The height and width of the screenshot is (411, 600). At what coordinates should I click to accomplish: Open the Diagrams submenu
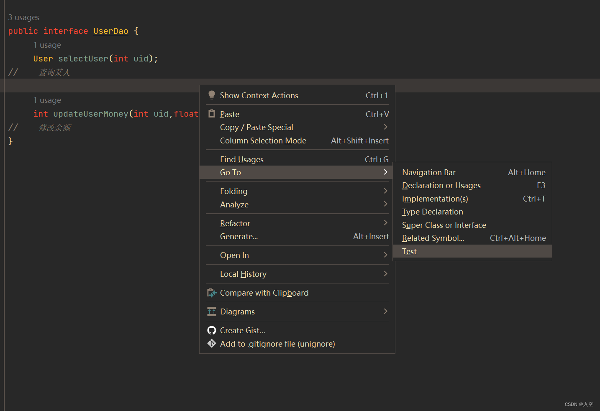(297, 311)
